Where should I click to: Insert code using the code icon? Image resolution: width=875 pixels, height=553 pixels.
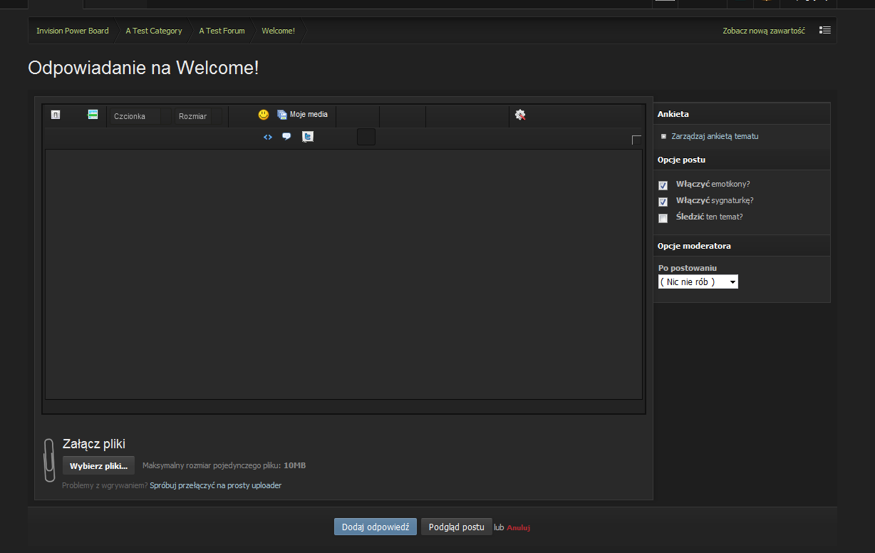click(x=268, y=137)
